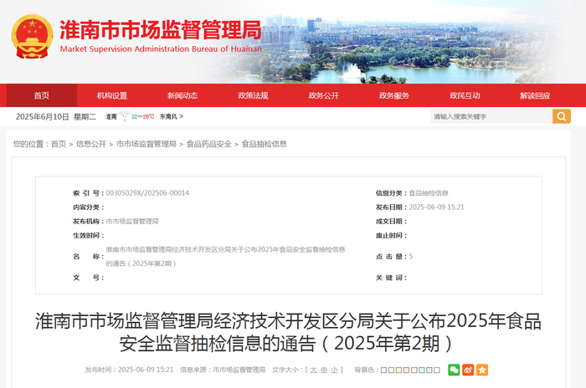
Task: Click the 发布日期 value 2025-06-09 15:21
Action: [436, 207]
